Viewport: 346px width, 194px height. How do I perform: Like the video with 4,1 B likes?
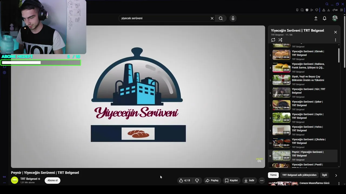click(185, 181)
